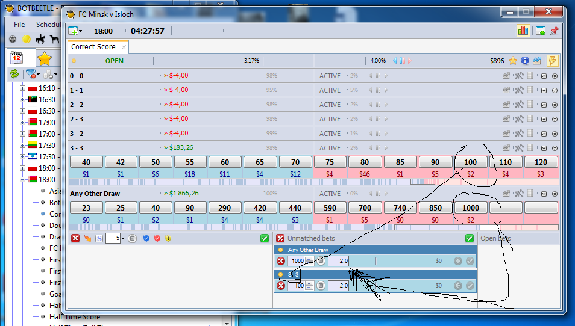Click the yellow warning shield icon

point(168,239)
